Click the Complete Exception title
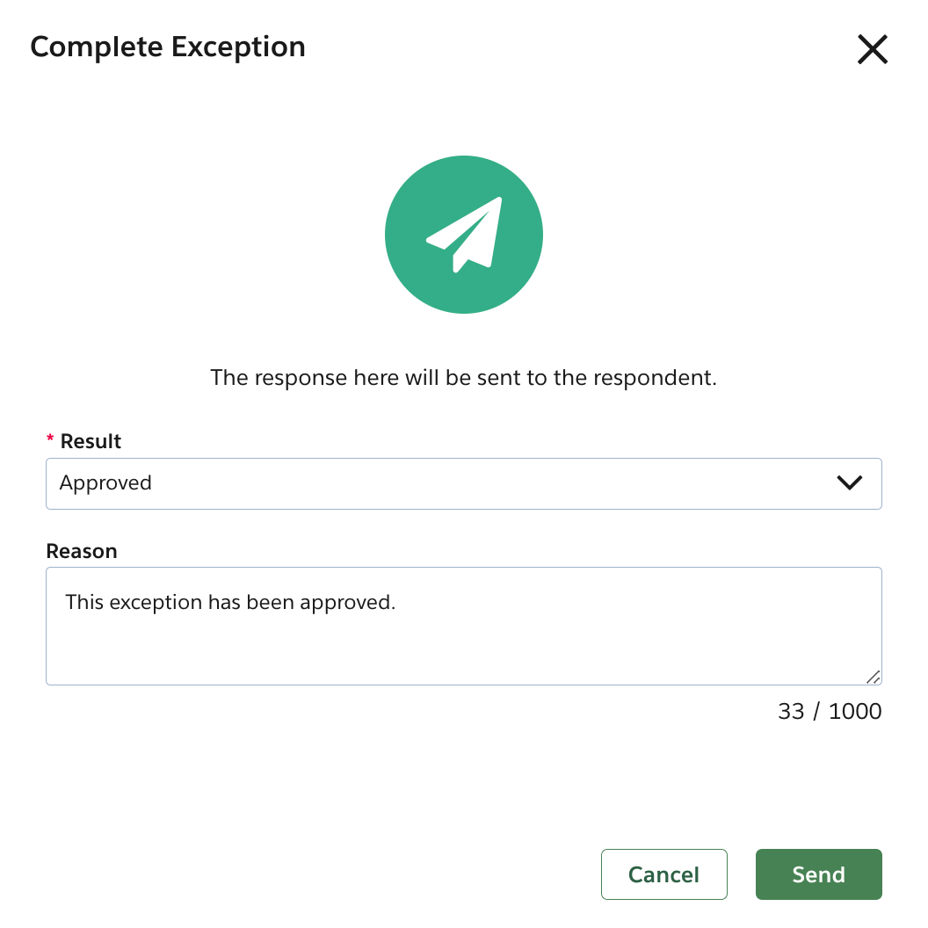This screenshot has height=928, width=928. 168,47
